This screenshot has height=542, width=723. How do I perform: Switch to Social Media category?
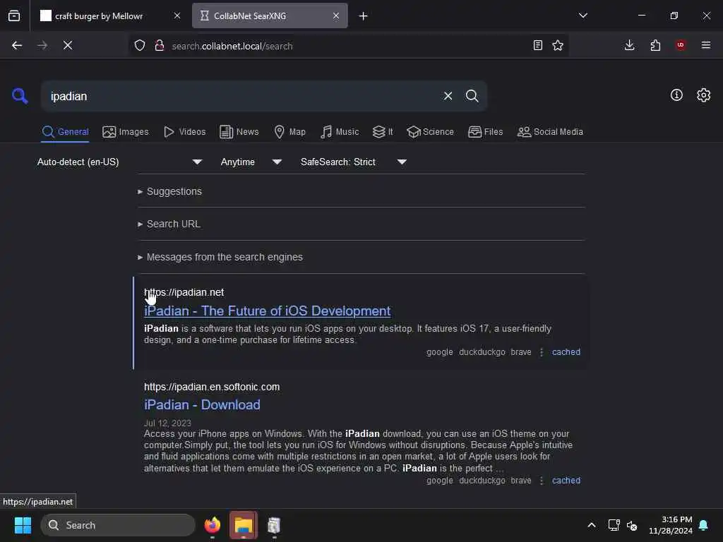550,132
